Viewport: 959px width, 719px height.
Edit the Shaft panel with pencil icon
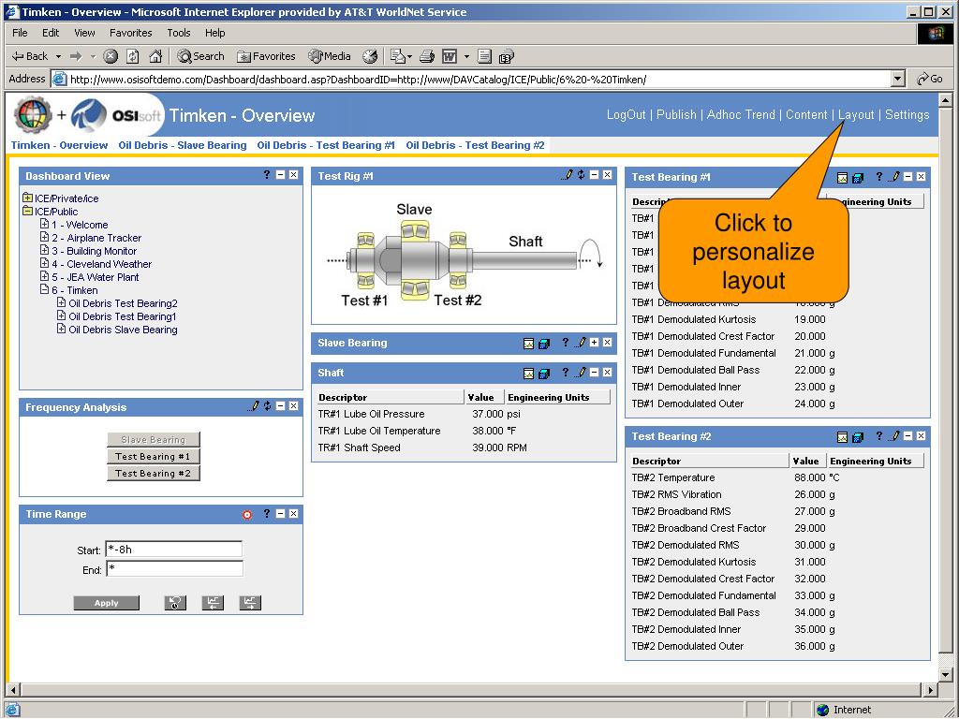[580, 372]
